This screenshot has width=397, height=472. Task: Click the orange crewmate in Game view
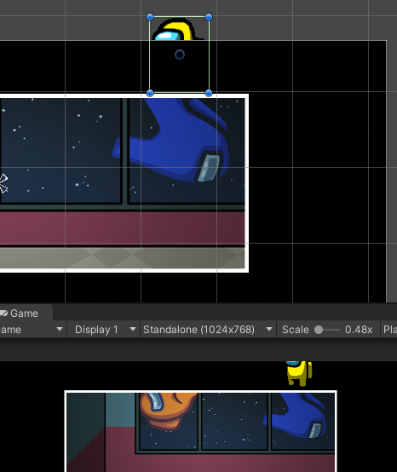click(x=169, y=411)
